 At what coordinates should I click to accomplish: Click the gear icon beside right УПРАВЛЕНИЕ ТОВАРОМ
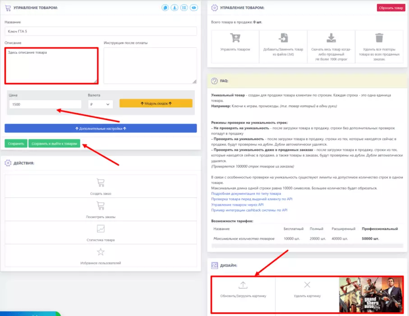(214, 8)
